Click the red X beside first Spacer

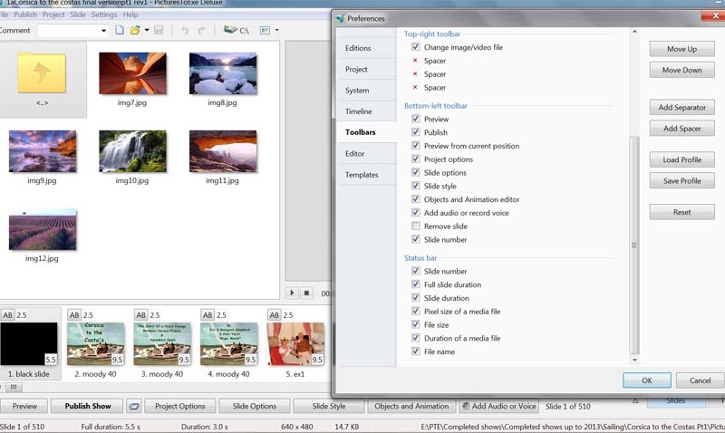[415, 61]
